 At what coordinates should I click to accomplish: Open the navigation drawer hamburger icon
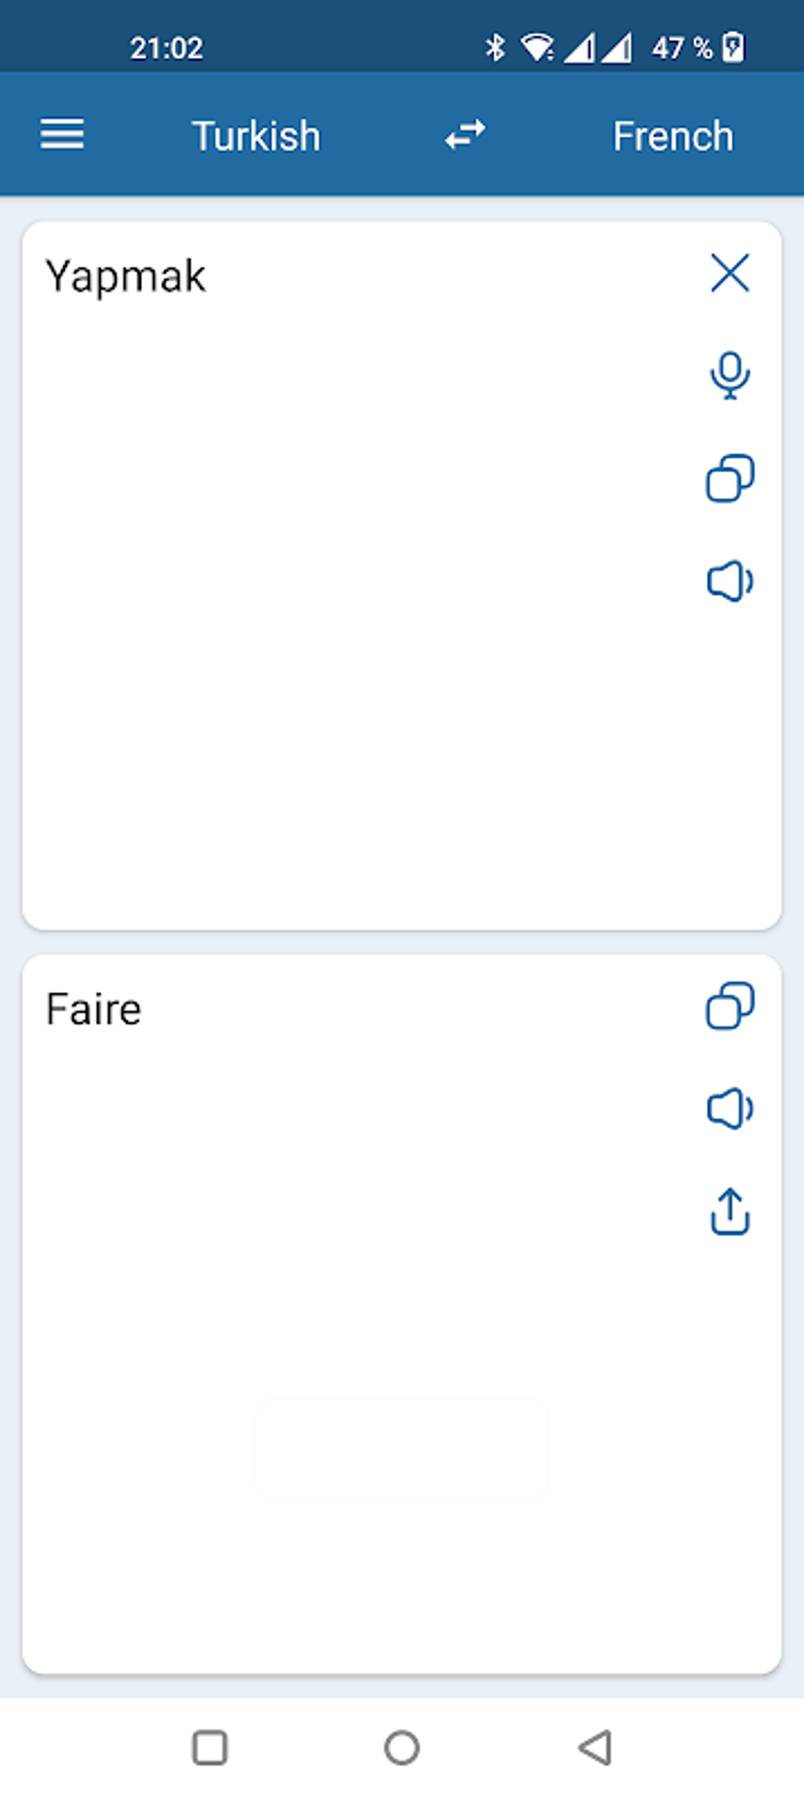click(61, 134)
